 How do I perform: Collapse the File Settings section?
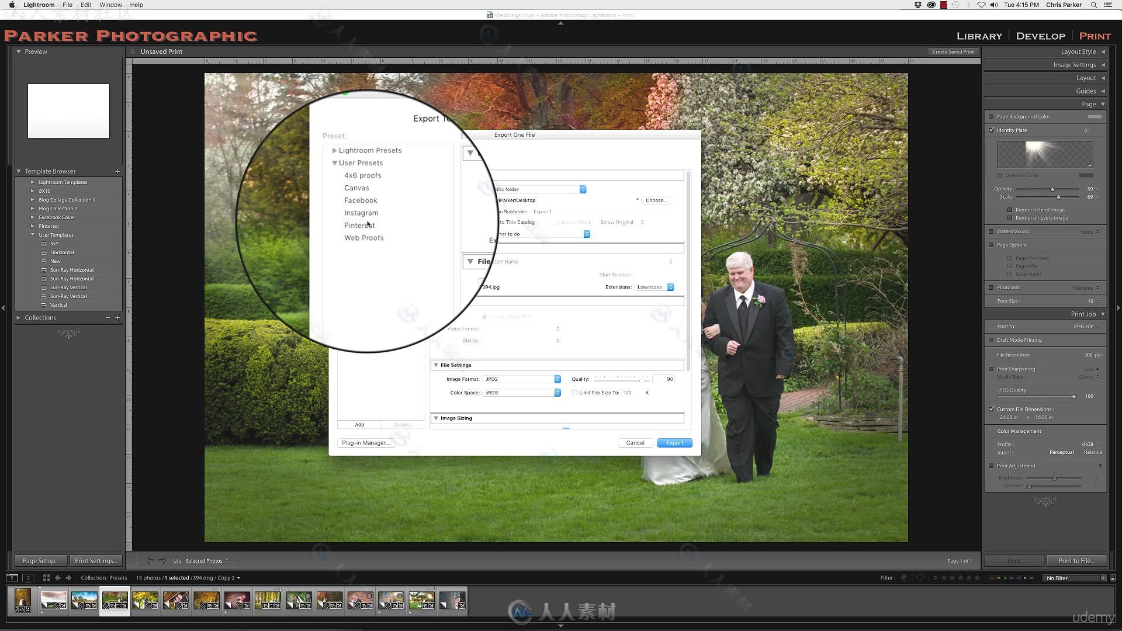[x=436, y=365]
